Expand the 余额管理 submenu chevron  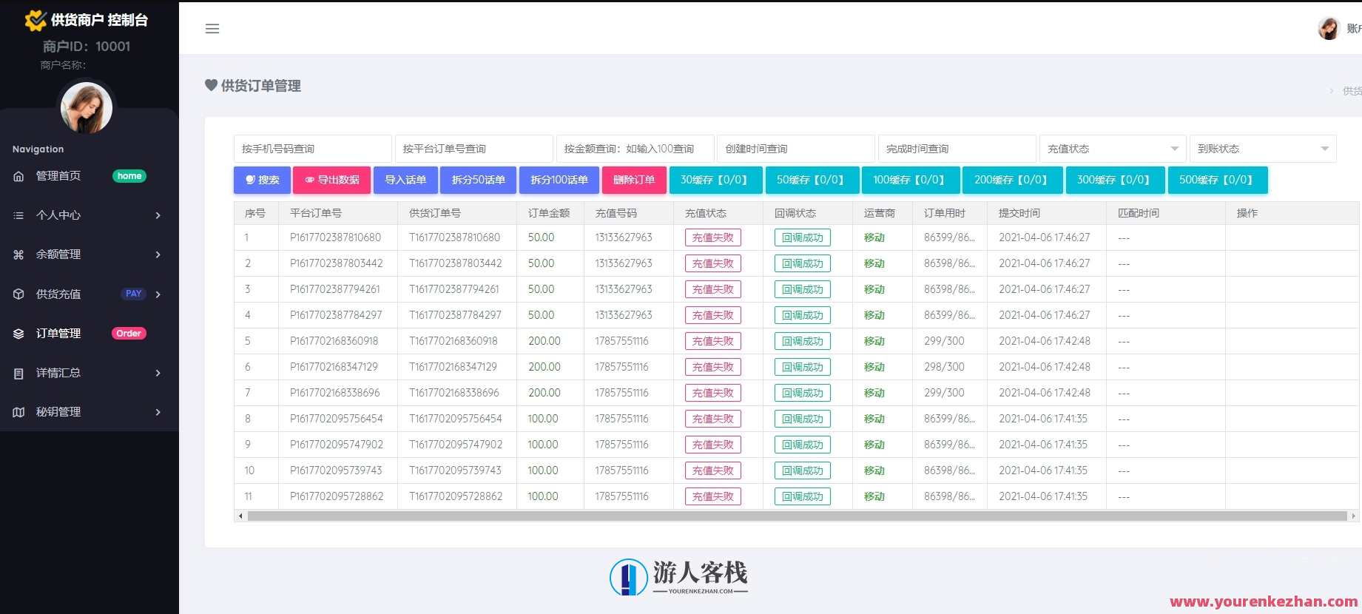pos(158,254)
